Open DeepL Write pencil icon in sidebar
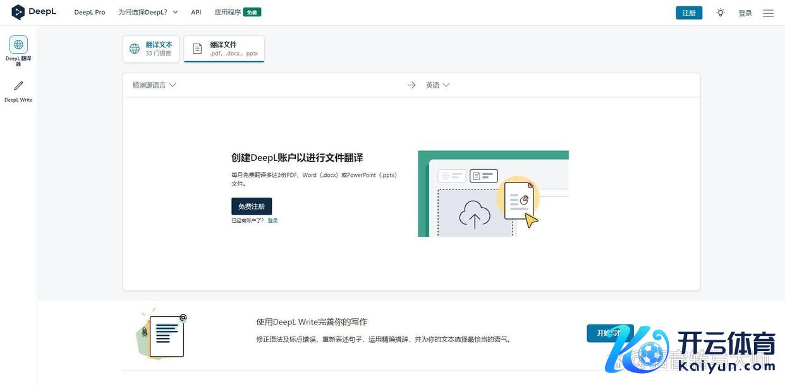785x387 pixels. coord(18,86)
